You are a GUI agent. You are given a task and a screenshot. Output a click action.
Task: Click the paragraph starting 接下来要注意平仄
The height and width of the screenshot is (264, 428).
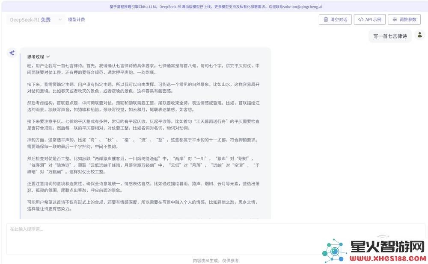tap(143, 125)
